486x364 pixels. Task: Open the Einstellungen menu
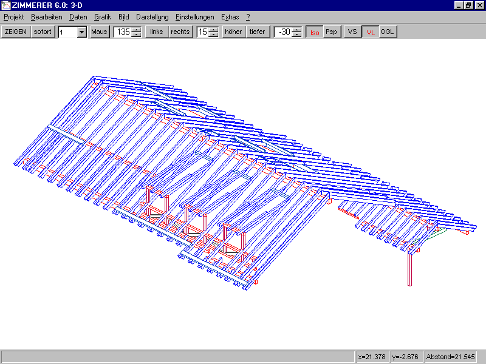[x=194, y=17]
